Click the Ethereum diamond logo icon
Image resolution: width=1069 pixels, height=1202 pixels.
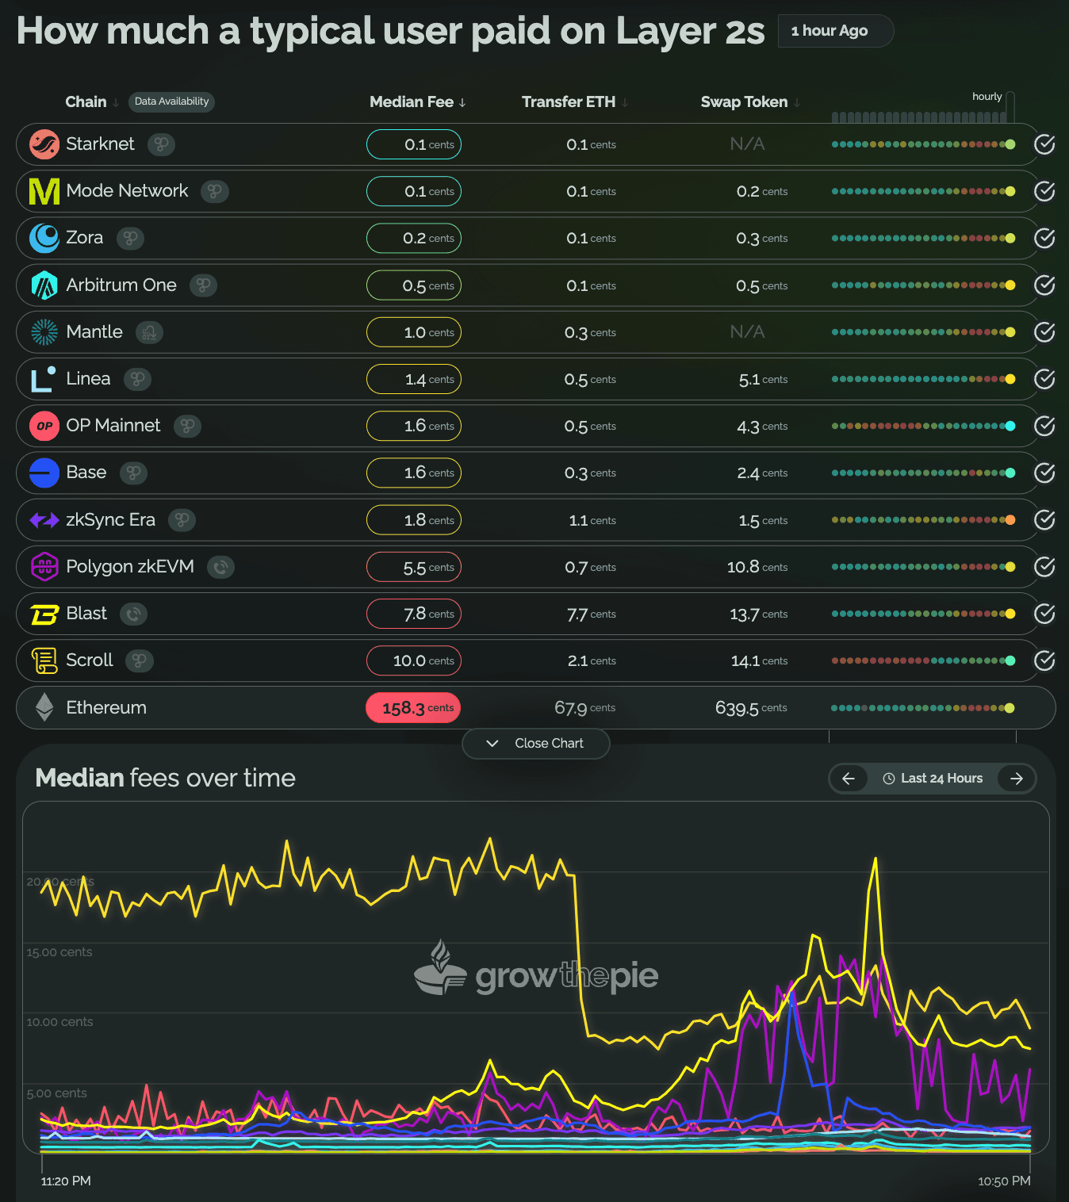point(44,707)
